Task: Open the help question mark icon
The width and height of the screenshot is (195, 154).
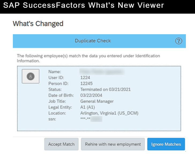Action: [179, 41]
